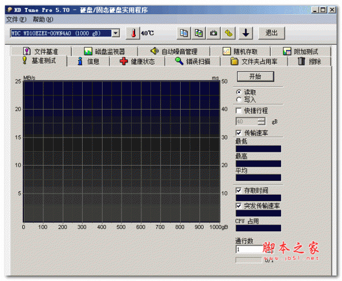The height and width of the screenshot is (281, 342).
Task: Switch to the 随机存取 tab
Action: (x=240, y=51)
